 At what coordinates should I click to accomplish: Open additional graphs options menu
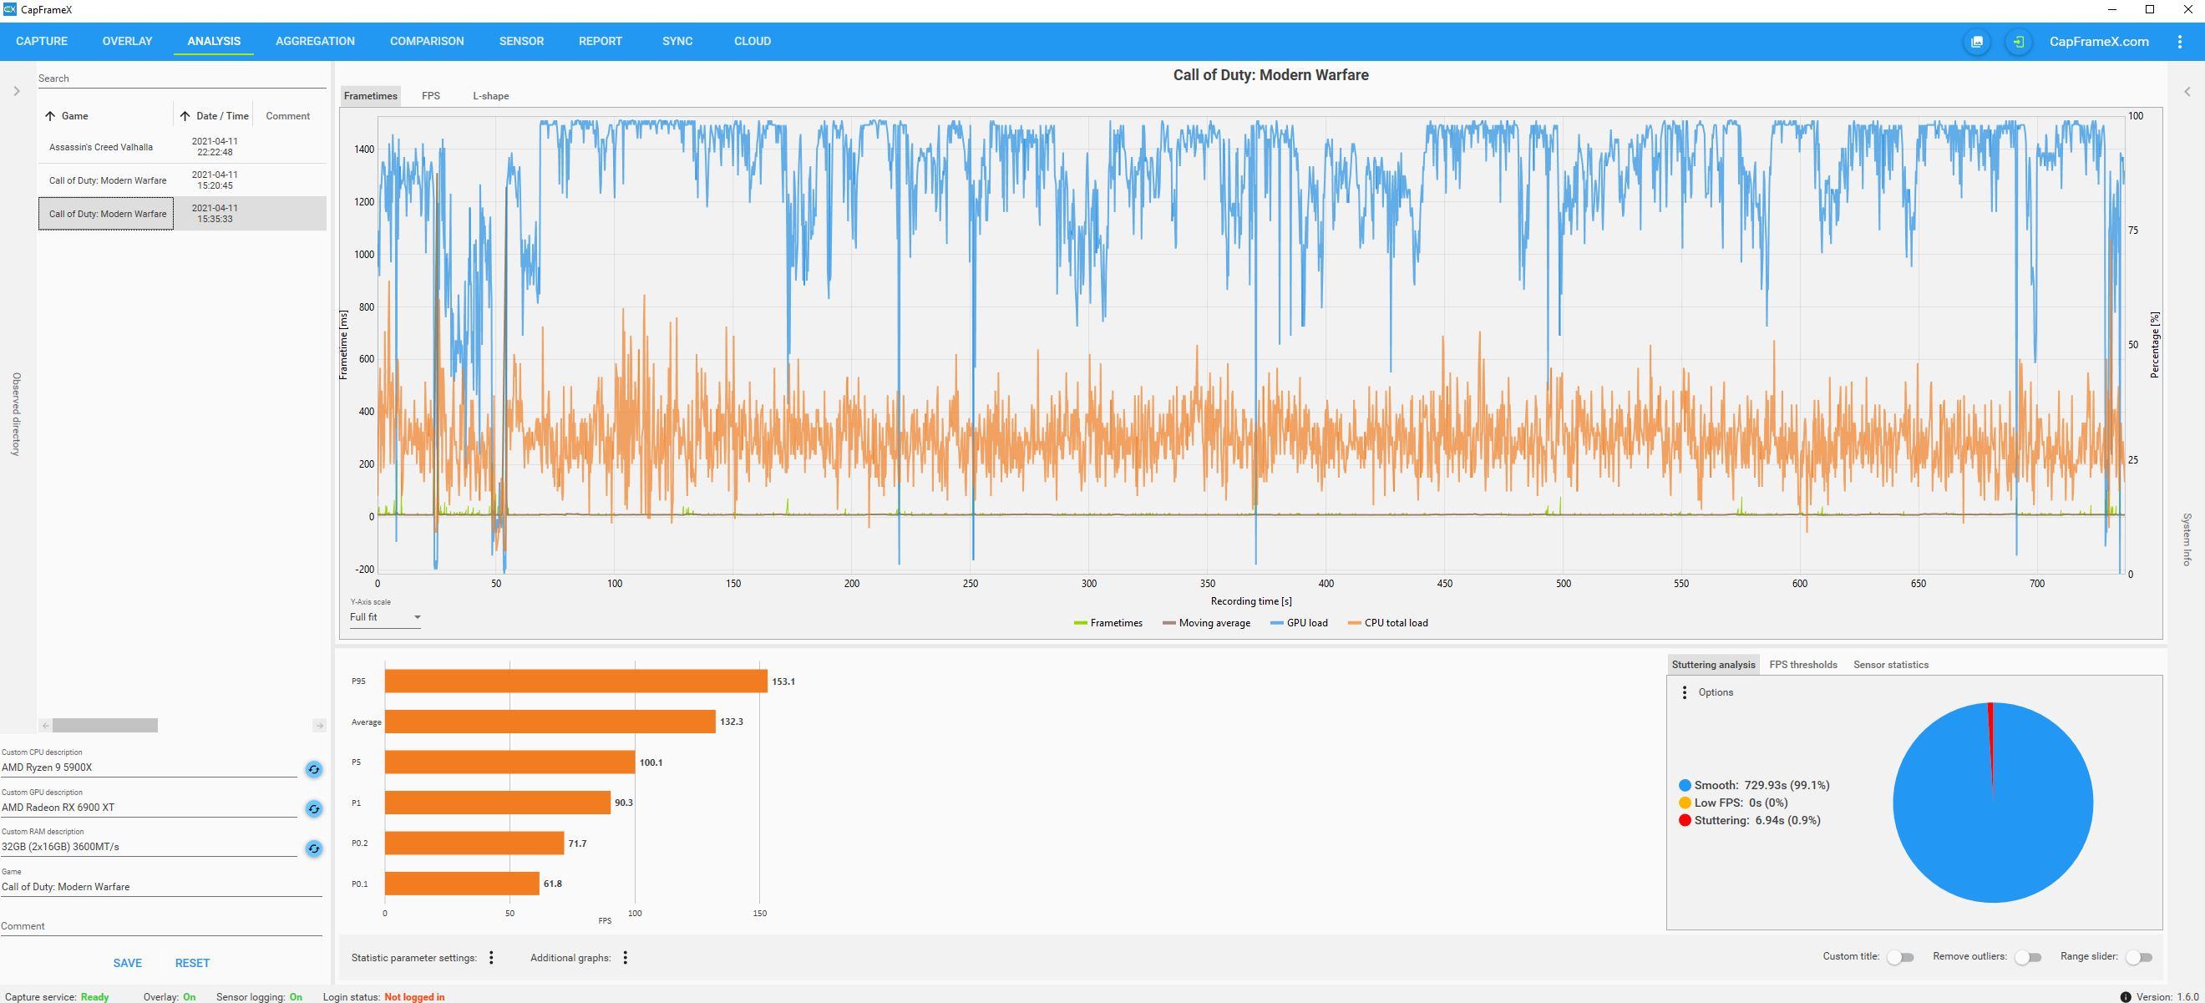(x=626, y=958)
